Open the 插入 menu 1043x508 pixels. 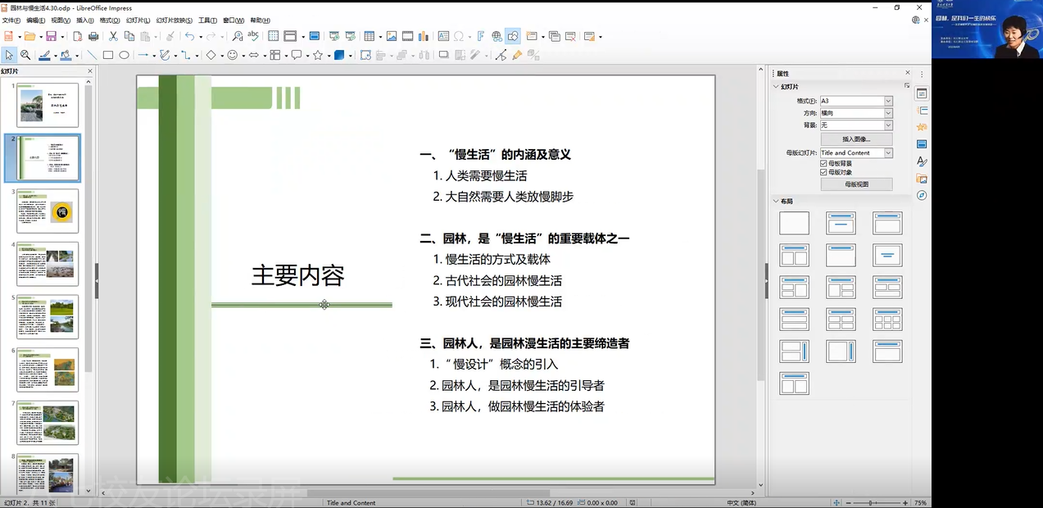click(84, 20)
